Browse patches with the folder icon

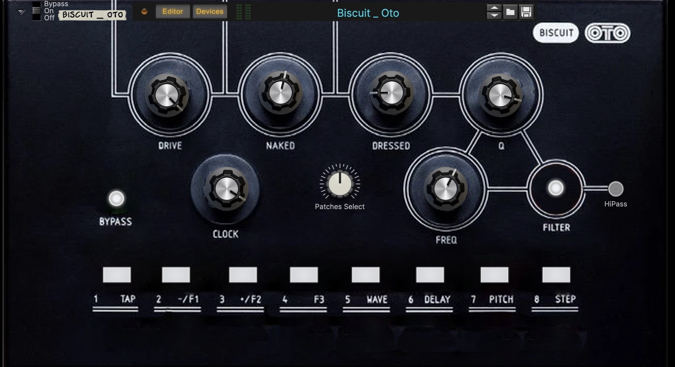(x=510, y=12)
